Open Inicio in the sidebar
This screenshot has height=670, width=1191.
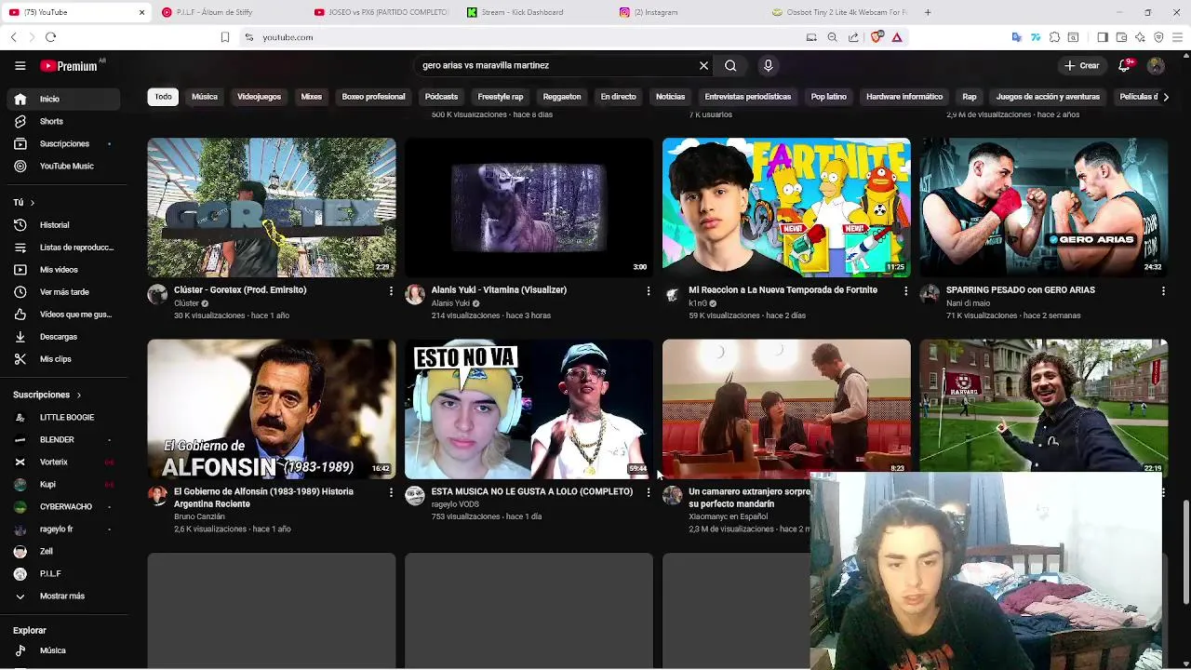point(63,99)
